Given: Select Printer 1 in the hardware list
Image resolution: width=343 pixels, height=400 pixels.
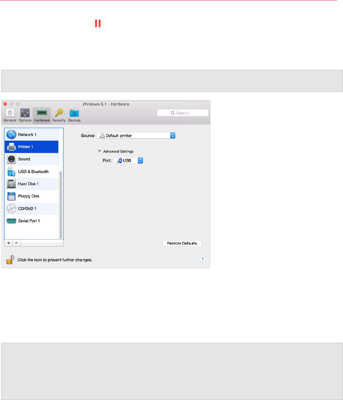Looking at the screenshot, I should 32,147.
